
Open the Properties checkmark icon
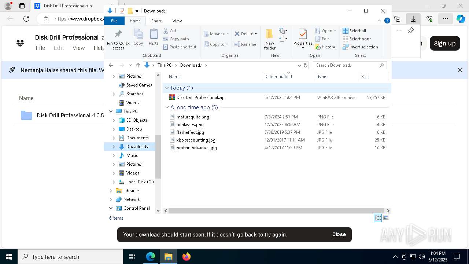(303, 34)
